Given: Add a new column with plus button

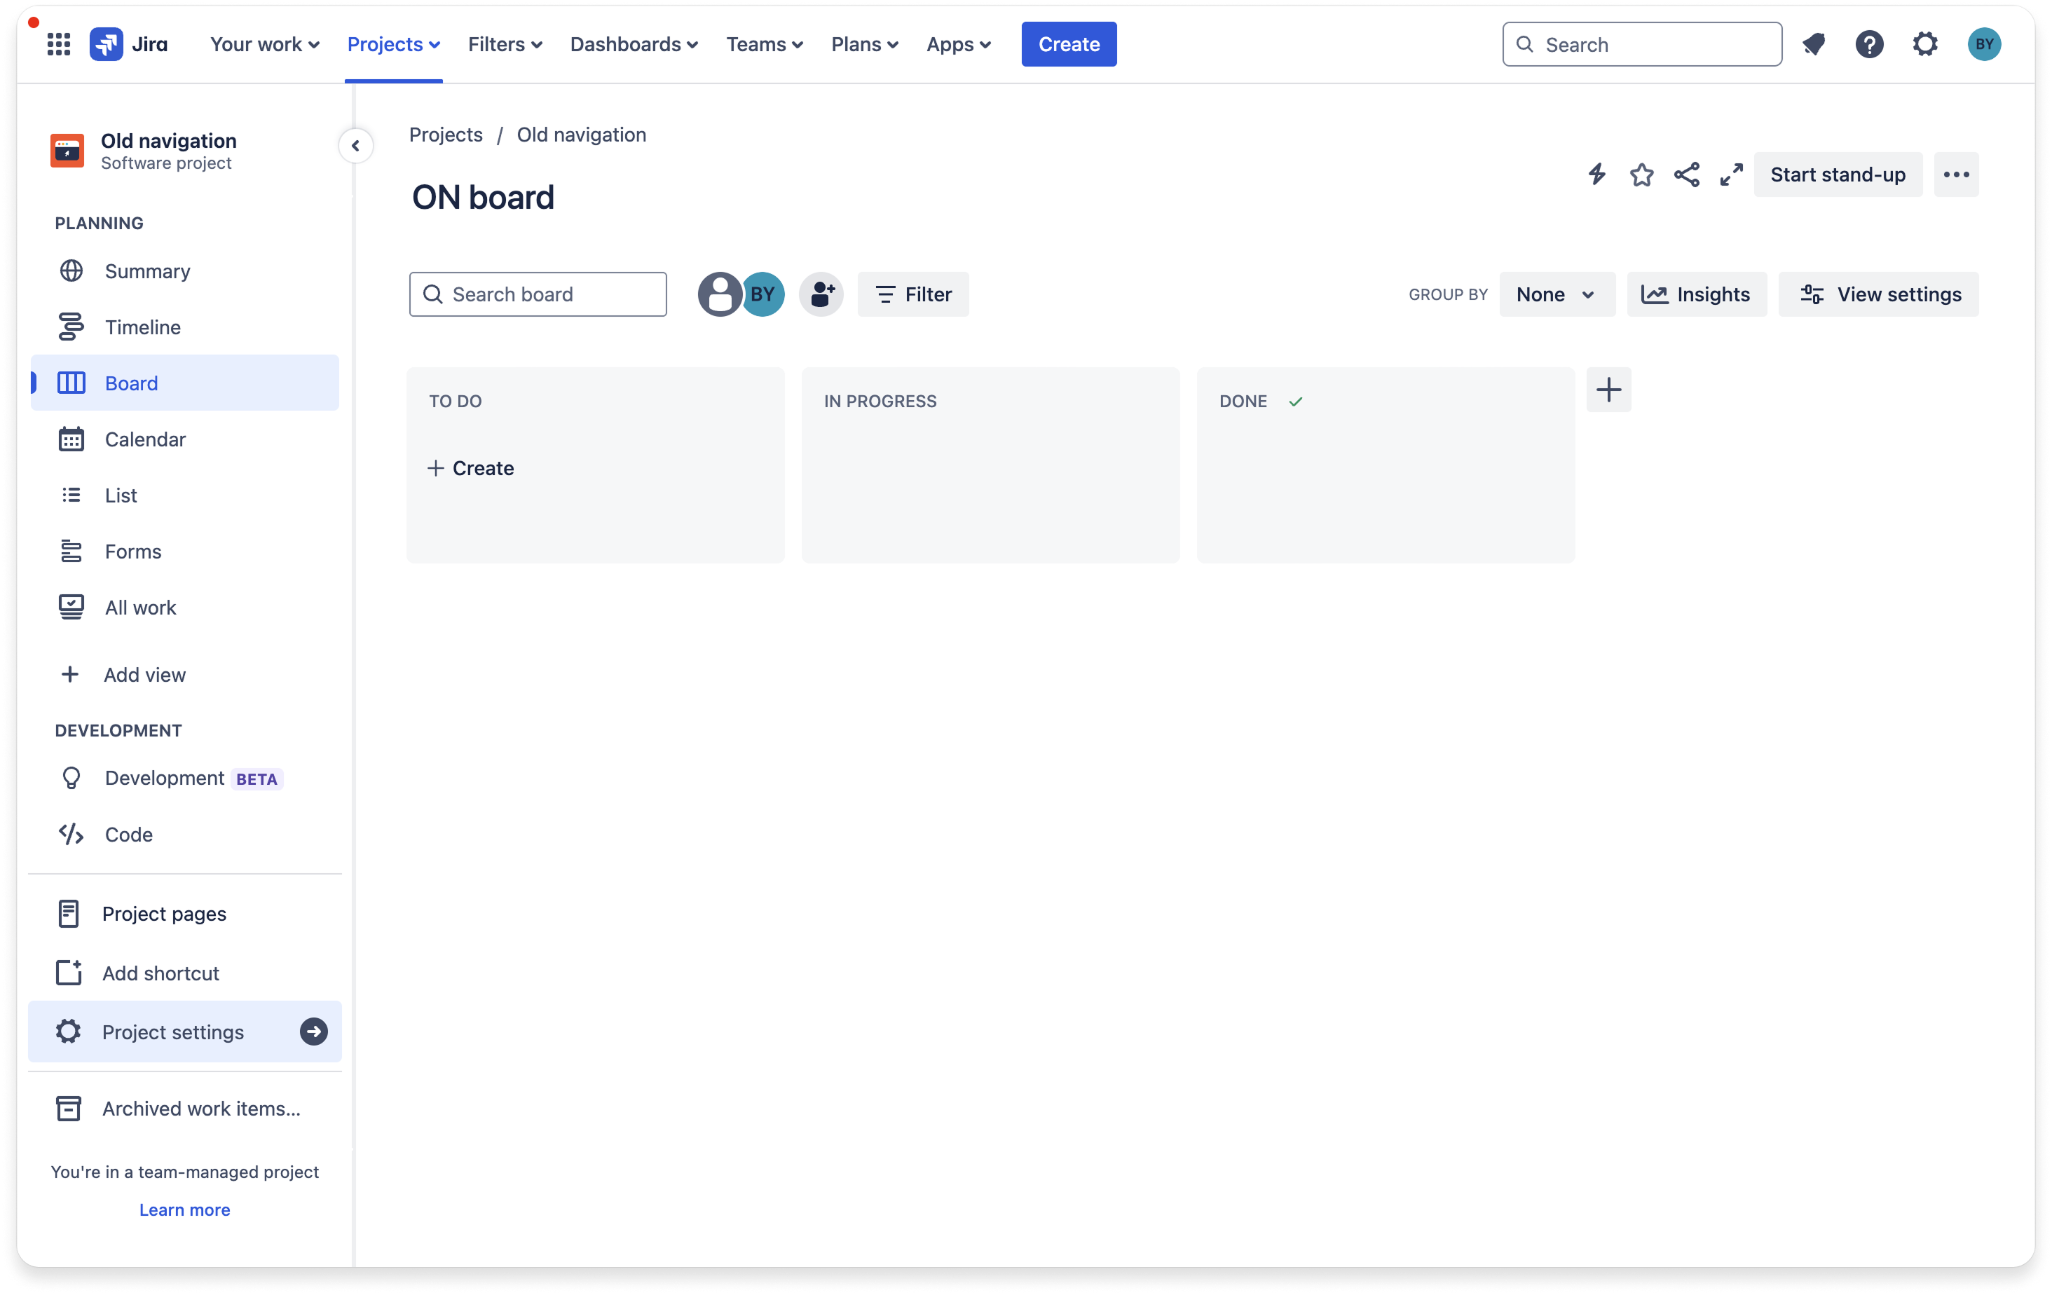Looking at the screenshot, I should click(x=1608, y=390).
